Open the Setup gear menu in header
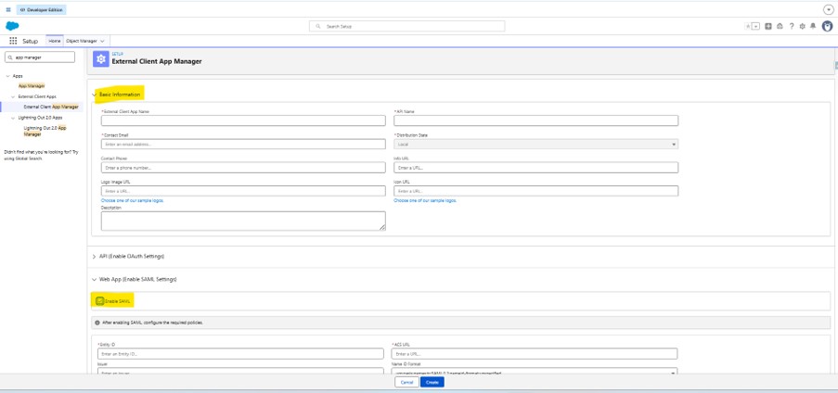The height and width of the screenshot is (393, 838). click(x=802, y=26)
